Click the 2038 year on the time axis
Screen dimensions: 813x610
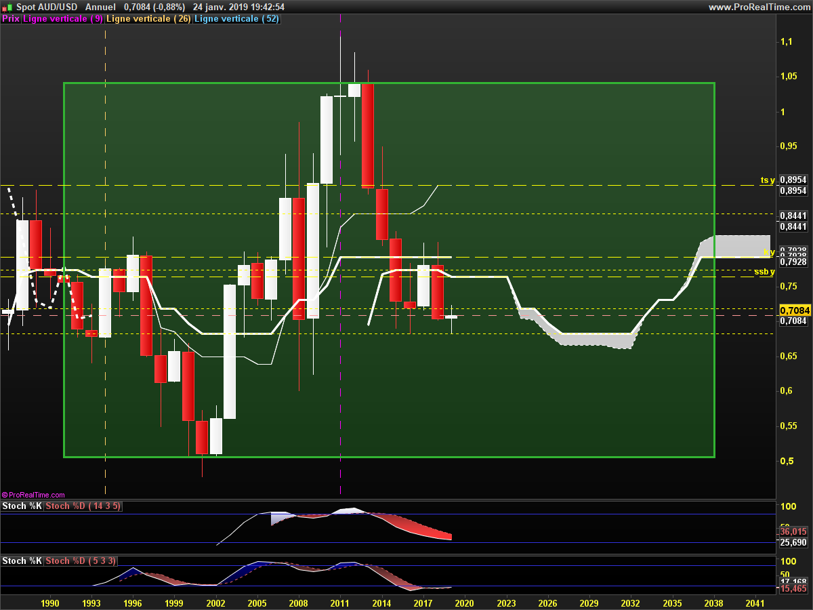pos(713,603)
